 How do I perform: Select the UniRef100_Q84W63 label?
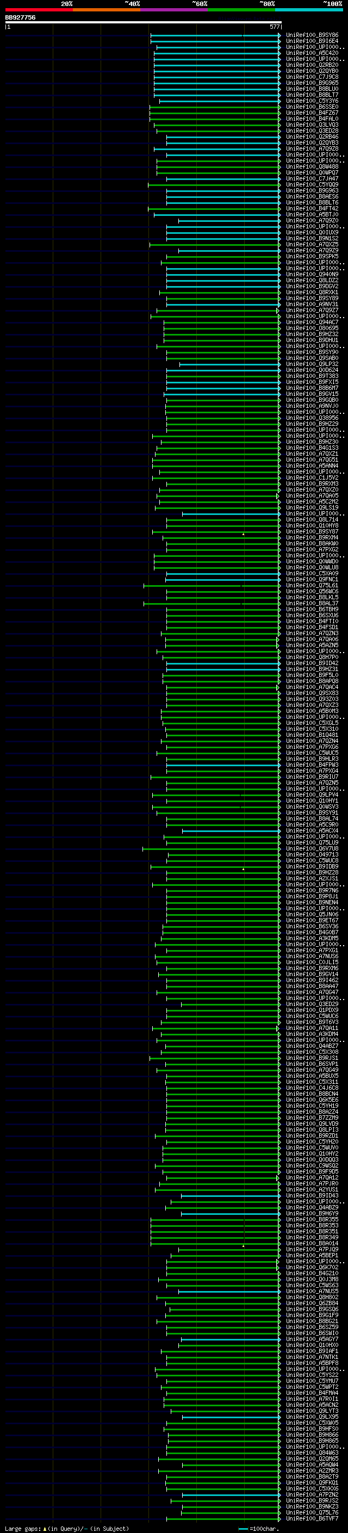[312, 1453]
